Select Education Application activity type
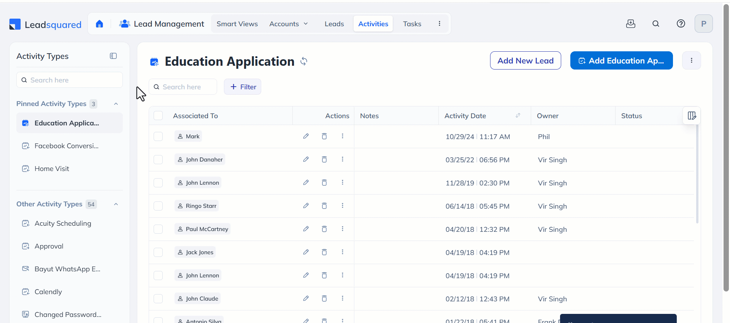The image size is (730, 323). [70, 123]
